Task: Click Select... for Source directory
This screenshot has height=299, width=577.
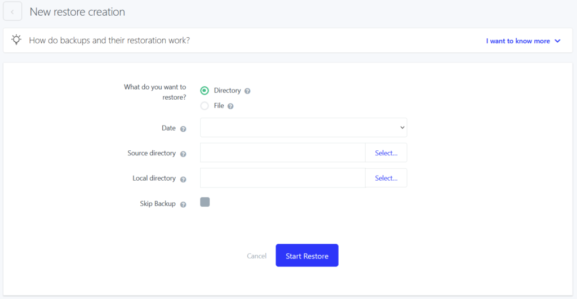Action: tap(386, 153)
